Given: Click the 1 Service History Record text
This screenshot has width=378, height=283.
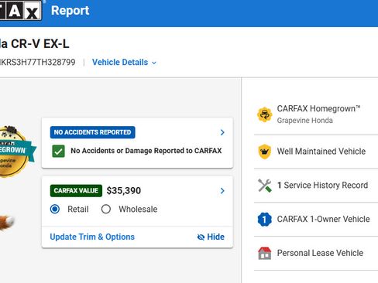Looking at the screenshot, I should tap(322, 185).
